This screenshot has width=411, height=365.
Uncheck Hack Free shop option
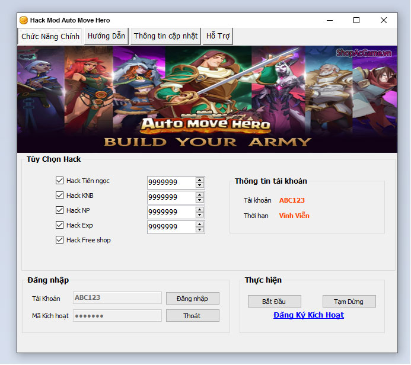pyautogui.click(x=59, y=240)
